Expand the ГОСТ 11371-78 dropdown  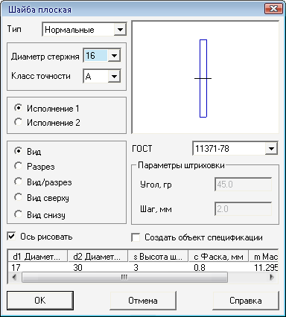[271, 149]
